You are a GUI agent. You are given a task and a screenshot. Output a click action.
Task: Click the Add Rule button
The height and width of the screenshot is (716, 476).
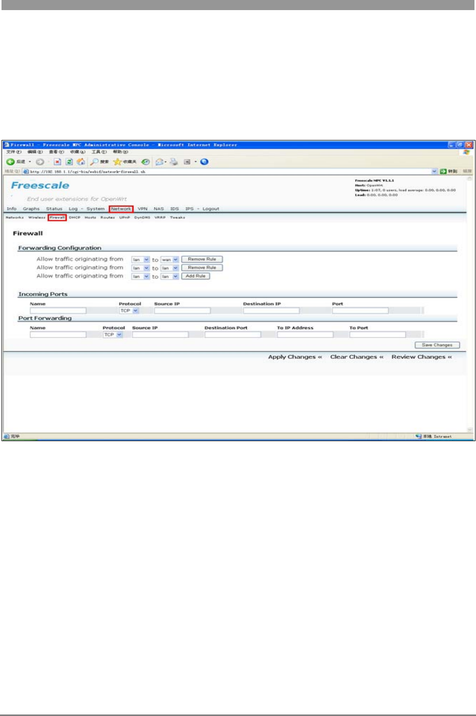(196, 276)
